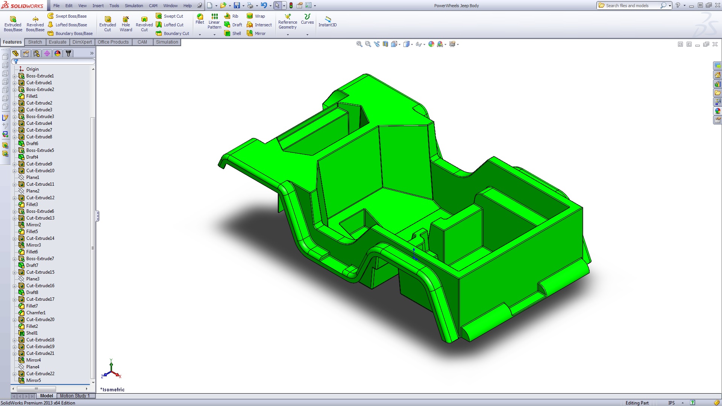Click the Swept Boss/Base tool
This screenshot has width=722, height=406.
click(x=67, y=16)
